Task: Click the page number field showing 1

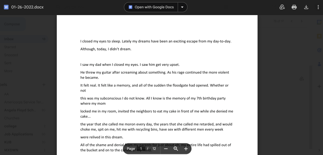Action: 141,149
